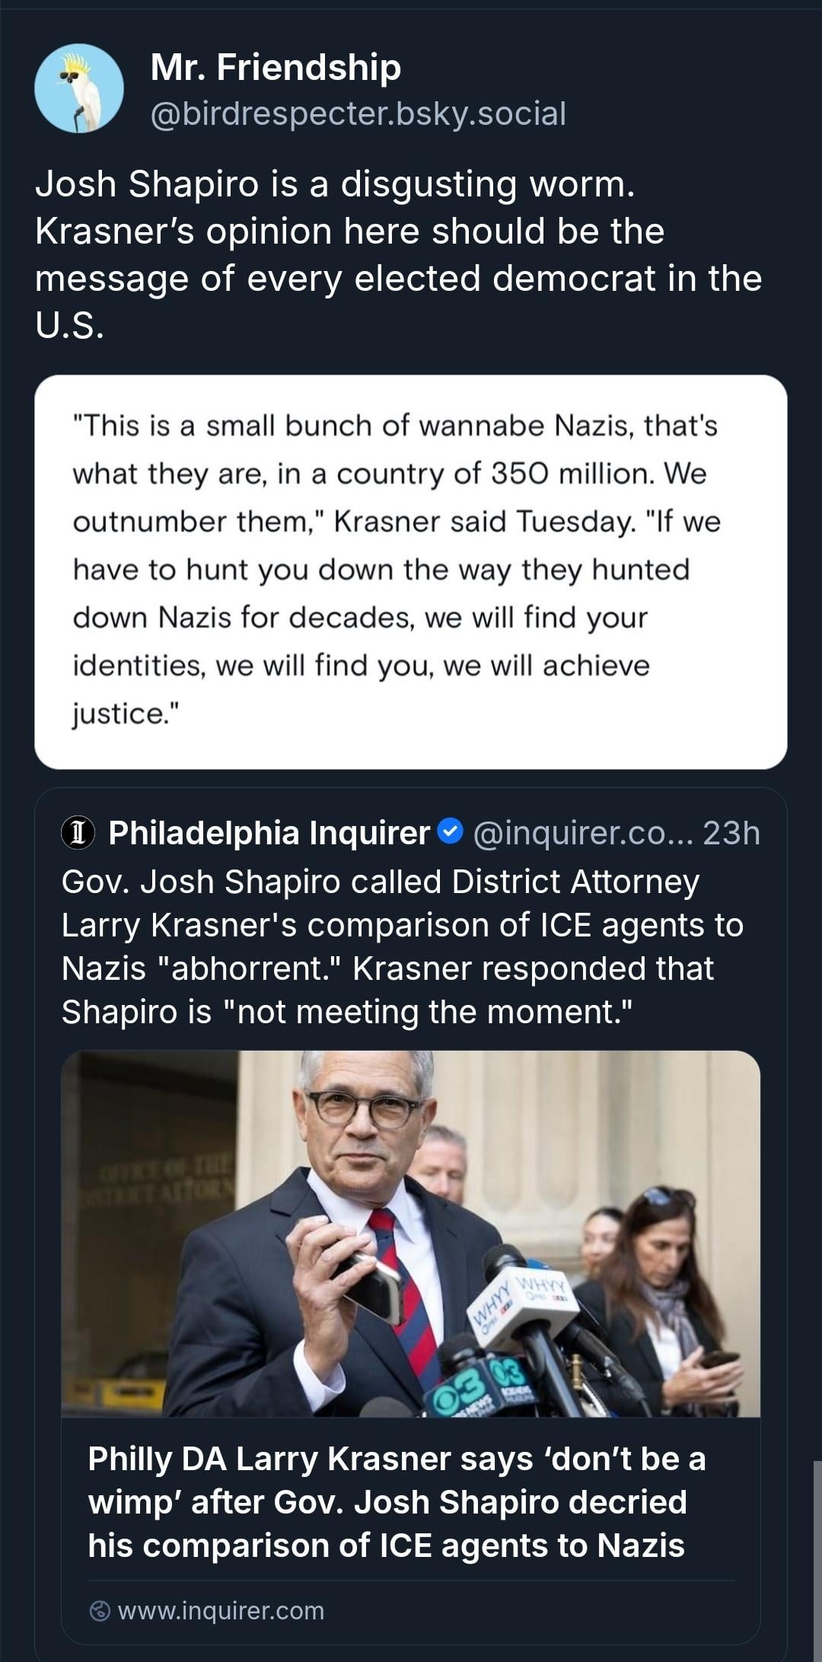The image size is (822, 1662).
Task: Open the www.inquirer.com link
Action: click(221, 1610)
